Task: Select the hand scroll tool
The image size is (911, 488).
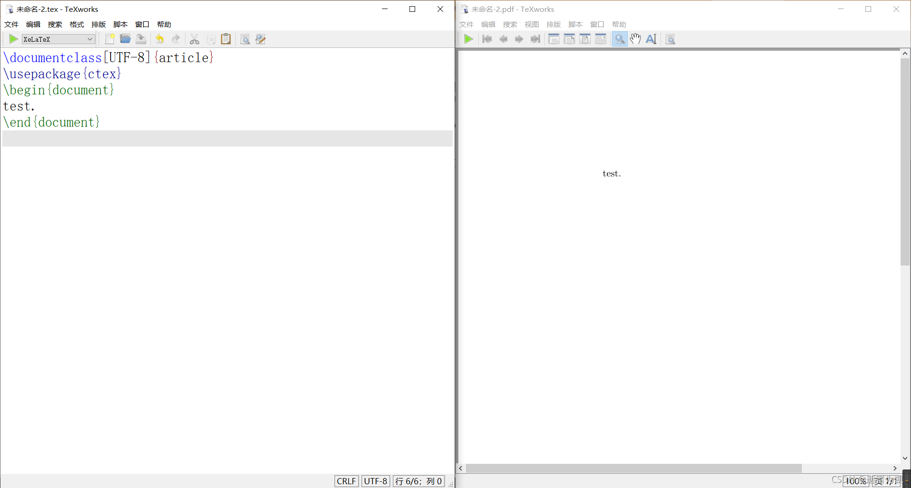Action: click(x=635, y=39)
